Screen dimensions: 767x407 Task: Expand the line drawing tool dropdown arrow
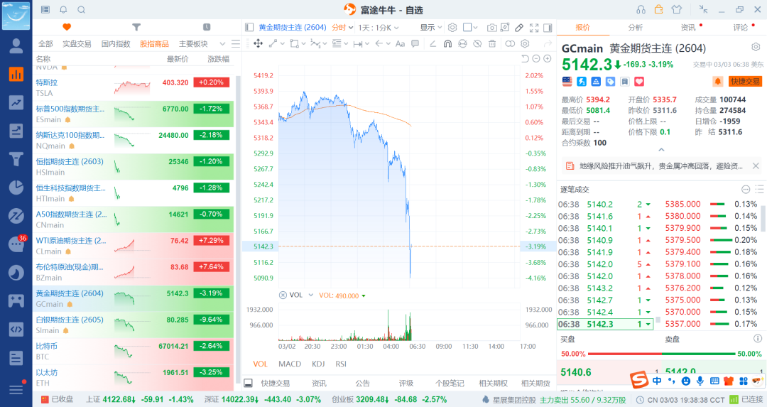click(x=282, y=43)
